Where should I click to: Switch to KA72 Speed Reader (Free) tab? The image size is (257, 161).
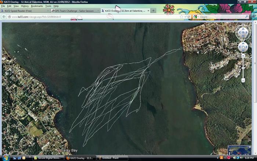[x=22, y=11]
